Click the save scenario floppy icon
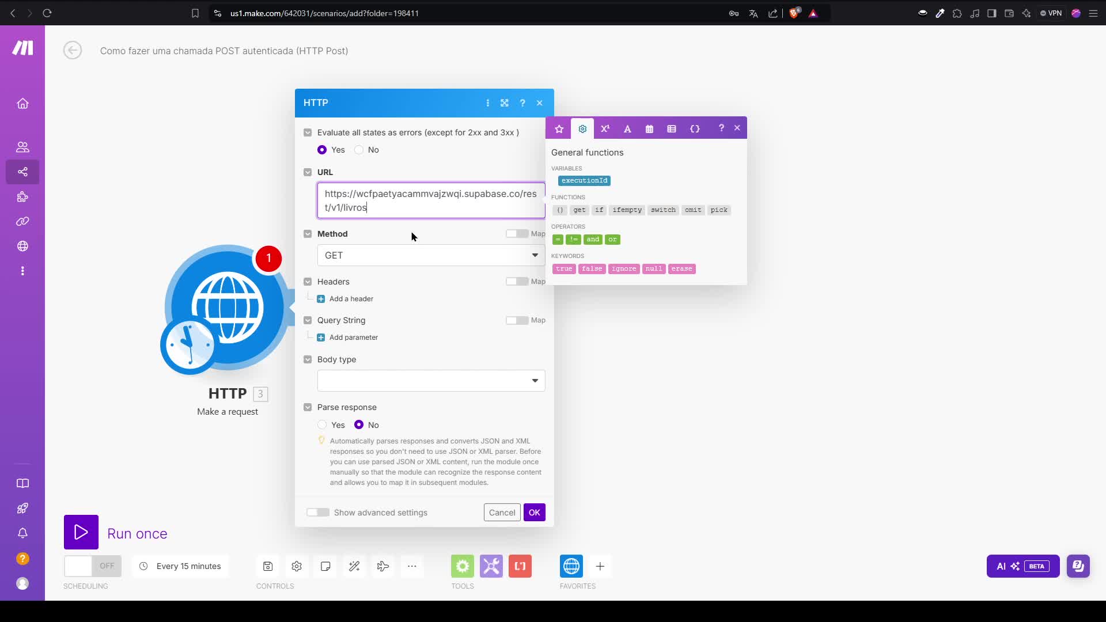Image resolution: width=1106 pixels, height=622 pixels. [x=268, y=566]
